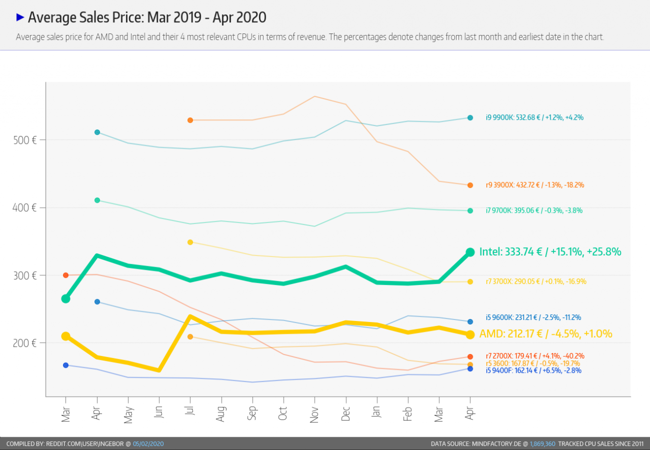Select the r9 3900X end marker dot
The width and height of the screenshot is (650, 450).
(470, 185)
